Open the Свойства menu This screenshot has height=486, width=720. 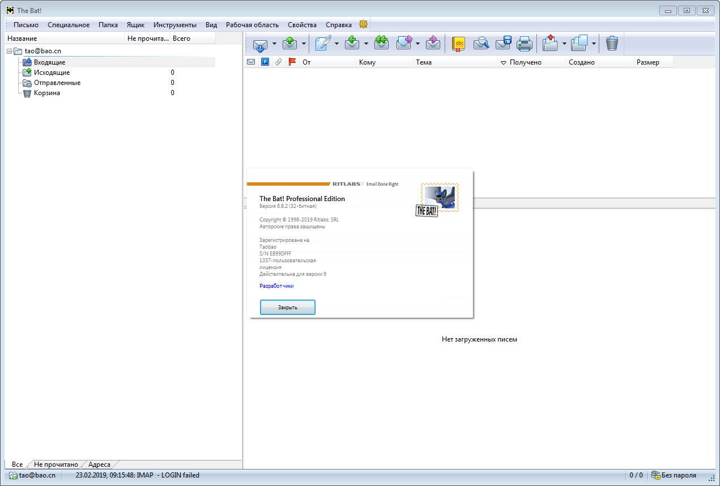pos(302,25)
